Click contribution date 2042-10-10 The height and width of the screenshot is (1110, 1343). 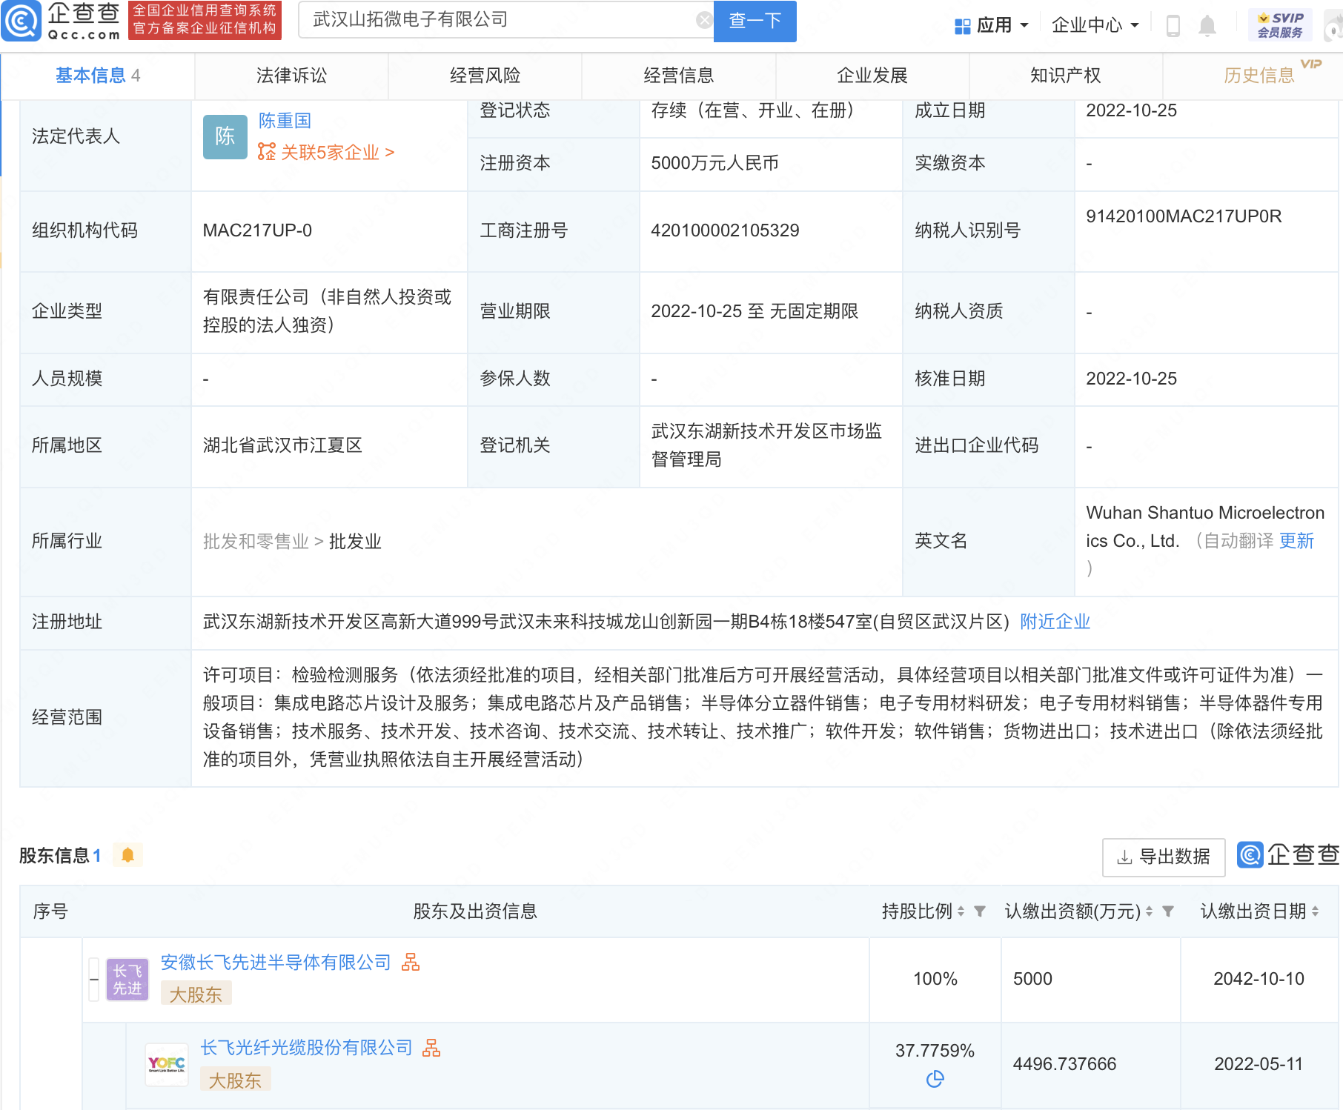(1259, 979)
